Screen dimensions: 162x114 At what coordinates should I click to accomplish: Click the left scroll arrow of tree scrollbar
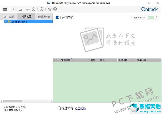tap(2, 101)
